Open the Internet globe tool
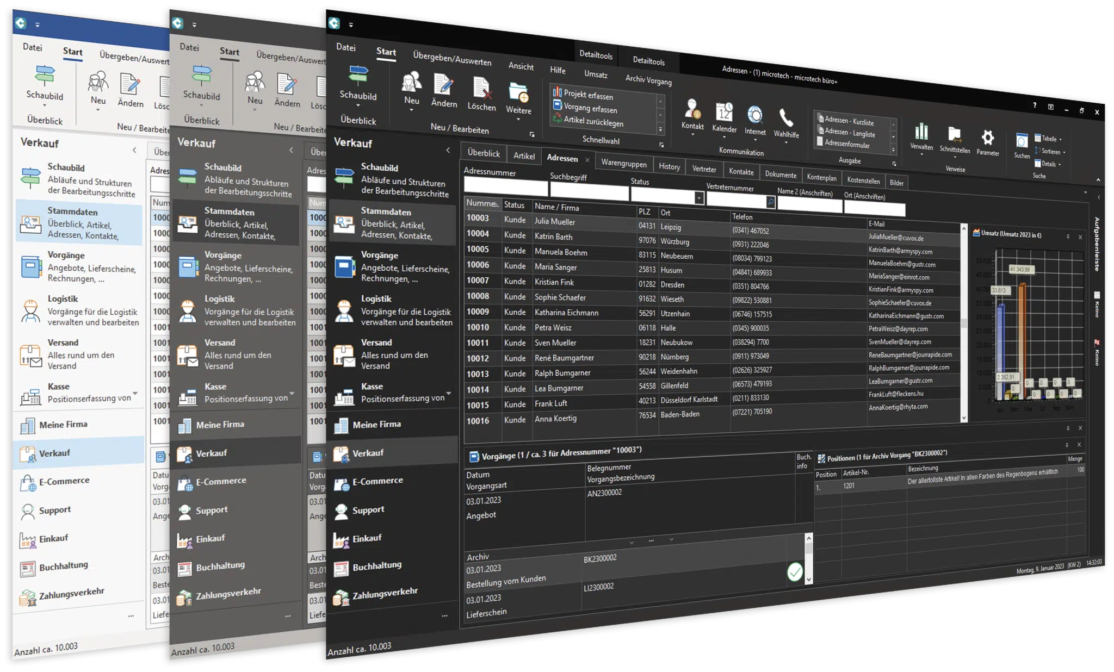The height and width of the screenshot is (672, 1114). (x=754, y=116)
